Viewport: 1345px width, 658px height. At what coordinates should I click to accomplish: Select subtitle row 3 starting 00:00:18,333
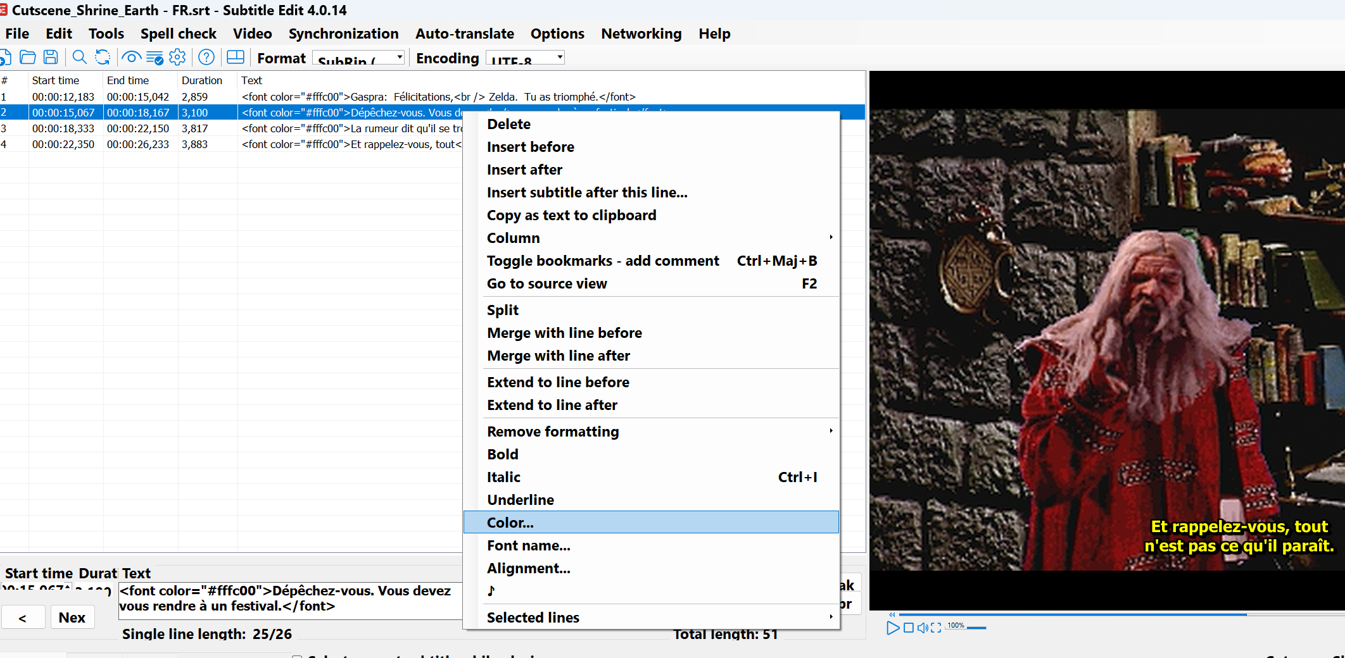pyautogui.click(x=231, y=128)
